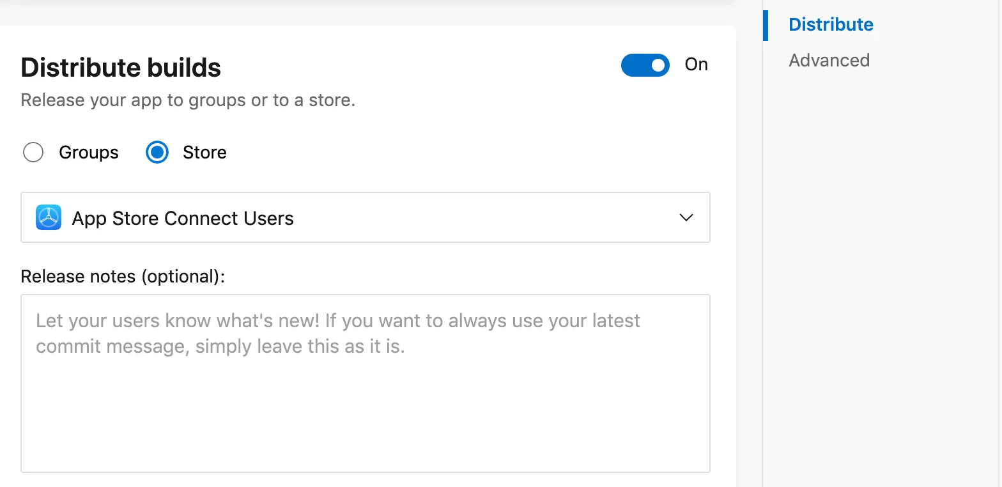Screen dimensions: 1002x487
Task: Click the Groups option label text
Action: pyautogui.click(x=89, y=153)
